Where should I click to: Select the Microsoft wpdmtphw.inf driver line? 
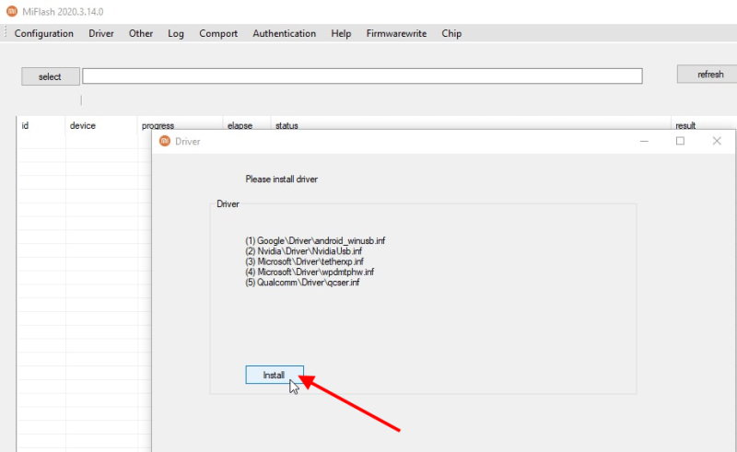(x=310, y=272)
